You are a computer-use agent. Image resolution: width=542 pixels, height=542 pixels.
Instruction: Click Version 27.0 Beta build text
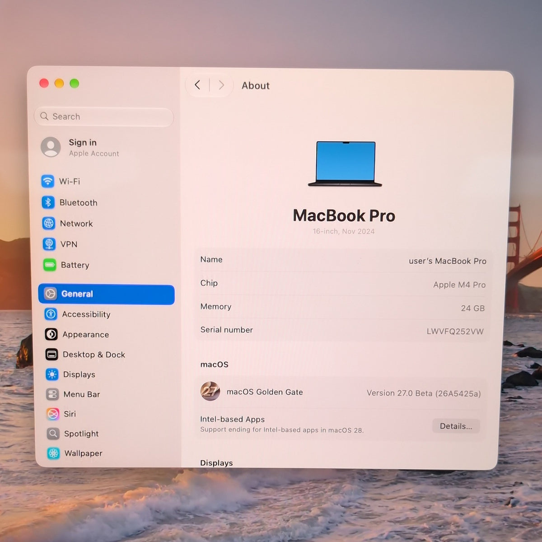pyautogui.click(x=424, y=393)
